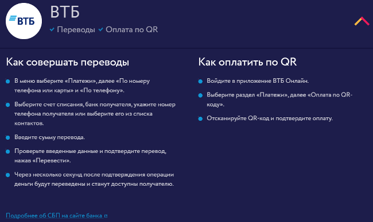
Task: Collapse the VTB section with the chevron arrow
Action: point(362,21)
